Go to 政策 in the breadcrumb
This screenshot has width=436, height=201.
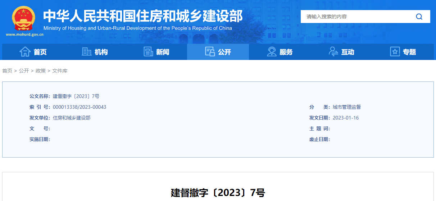[41, 71]
